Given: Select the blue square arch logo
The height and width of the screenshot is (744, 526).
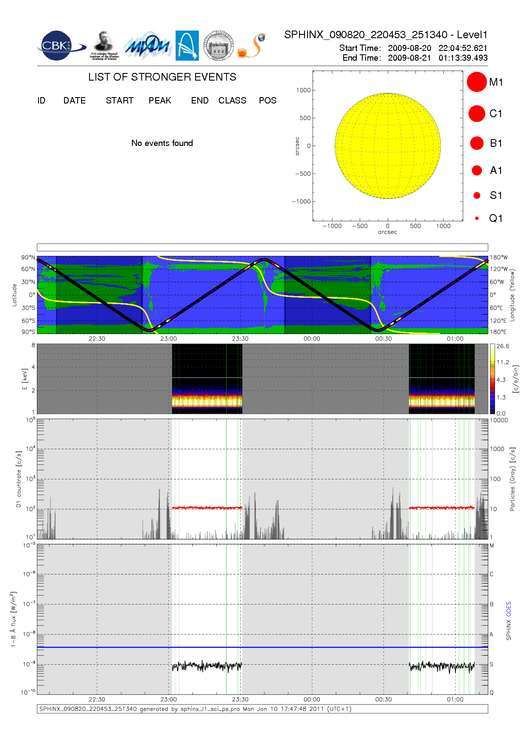Looking at the screenshot, I should pos(187,45).
